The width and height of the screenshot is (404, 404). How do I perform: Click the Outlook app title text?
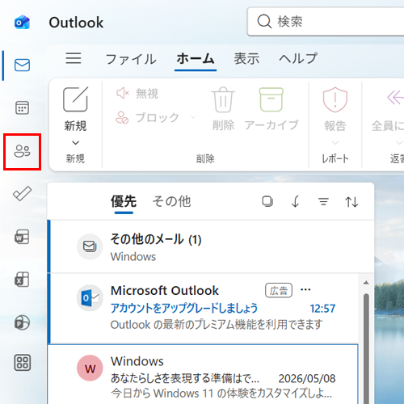coord(76,23)
